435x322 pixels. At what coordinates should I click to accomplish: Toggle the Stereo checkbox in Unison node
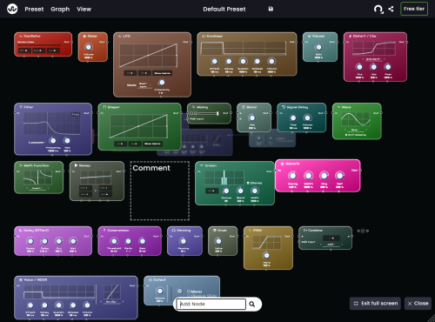pos(248,183)
